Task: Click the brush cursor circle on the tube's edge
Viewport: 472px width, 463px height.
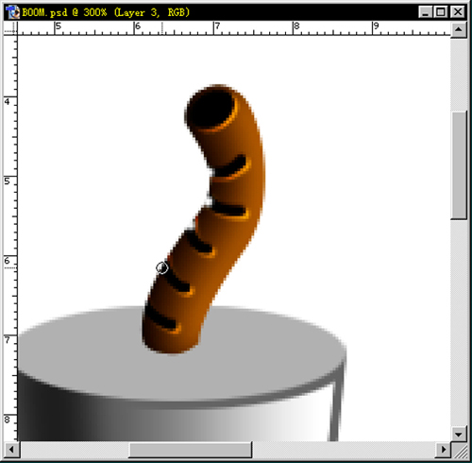Action: pyautogui.click(x=162, y=268)
